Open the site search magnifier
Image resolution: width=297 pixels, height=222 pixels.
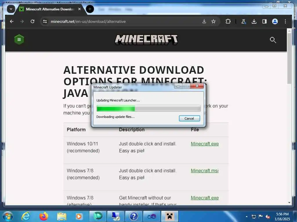pyautogui.click(x=273, y=40)
